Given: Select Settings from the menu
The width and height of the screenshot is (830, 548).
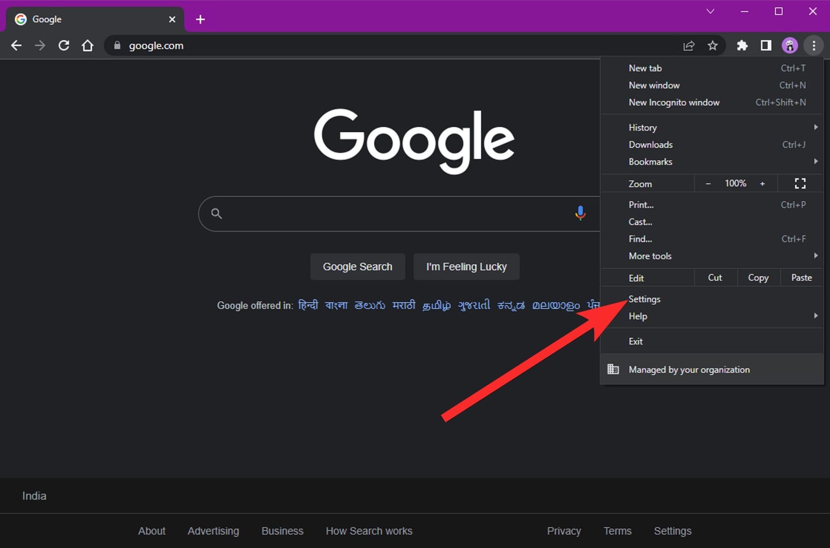Looking at the screenshot, I should click(644, 299).
